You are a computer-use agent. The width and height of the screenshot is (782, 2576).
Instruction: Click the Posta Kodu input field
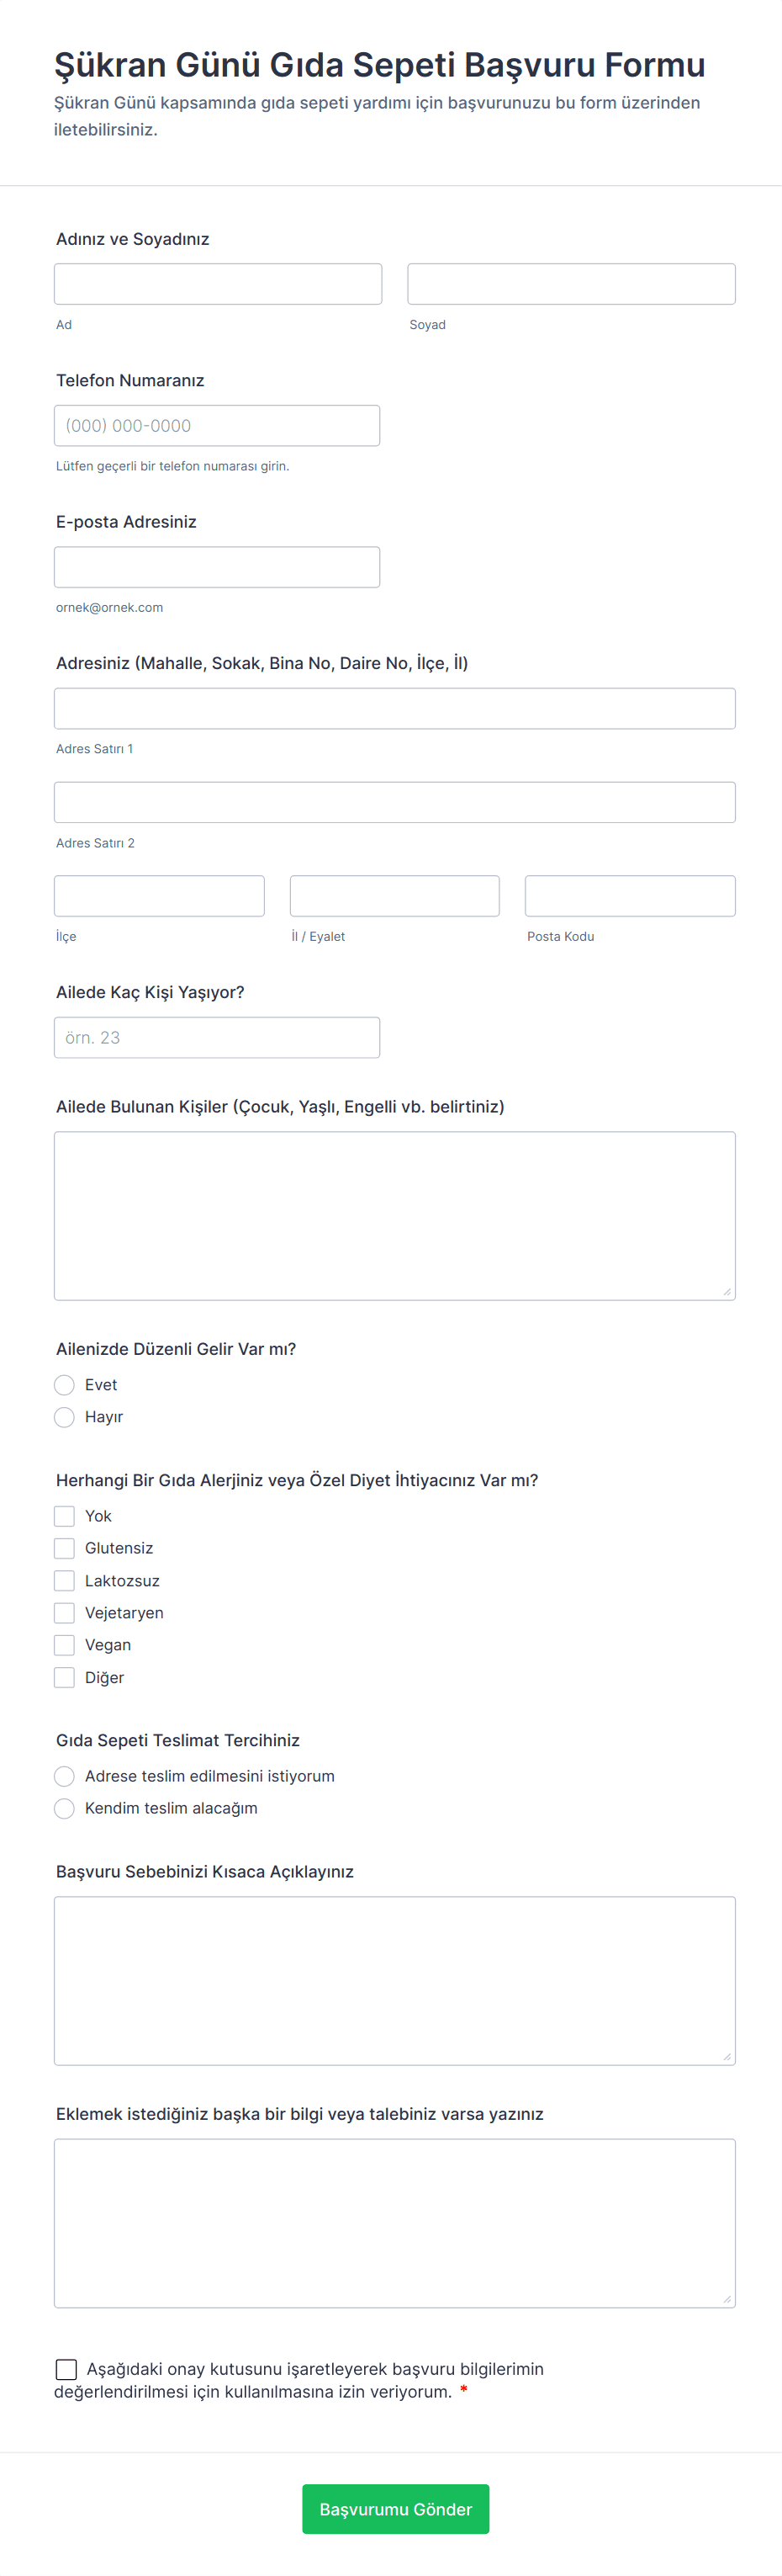tap(629, 895)
